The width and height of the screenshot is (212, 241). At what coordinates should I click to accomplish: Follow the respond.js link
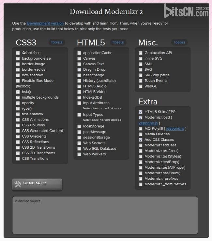tap(176, 129)
